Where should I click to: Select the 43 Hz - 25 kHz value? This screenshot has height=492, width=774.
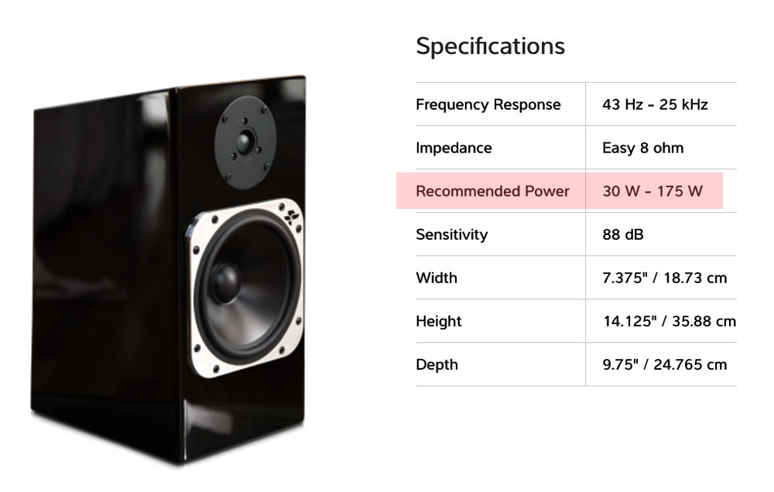(x=655, y=104)
